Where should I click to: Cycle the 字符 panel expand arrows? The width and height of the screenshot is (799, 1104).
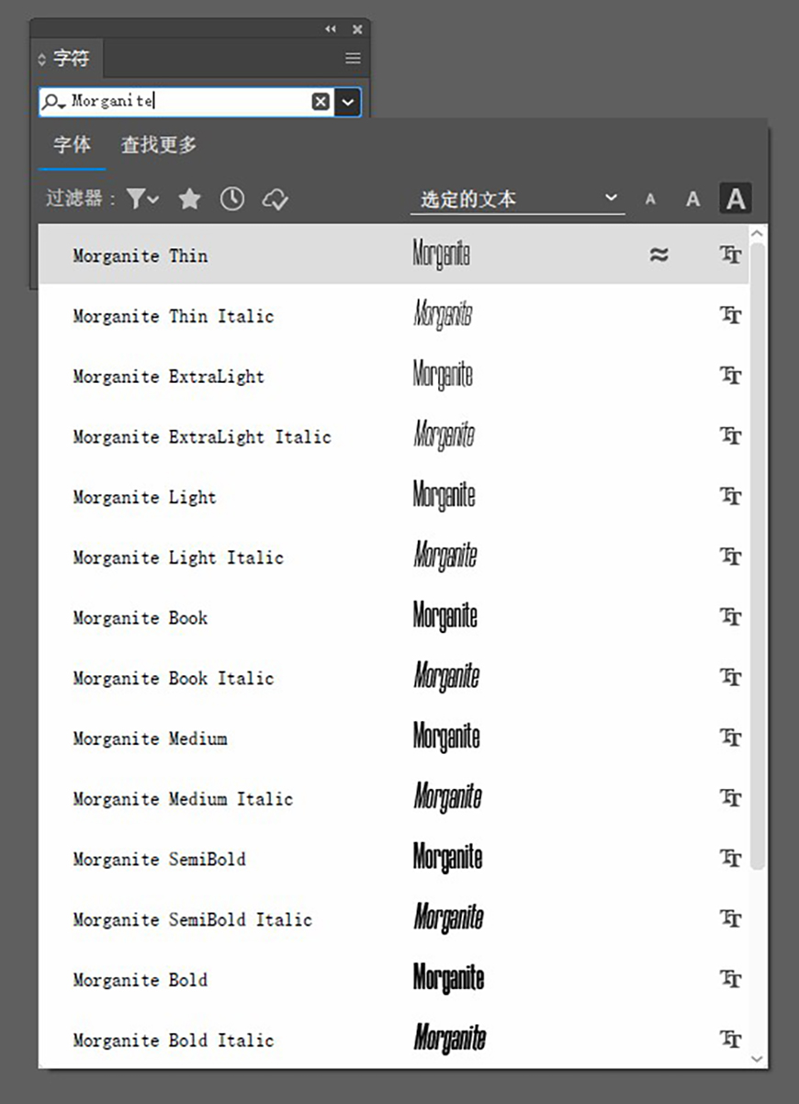[41, 59]
